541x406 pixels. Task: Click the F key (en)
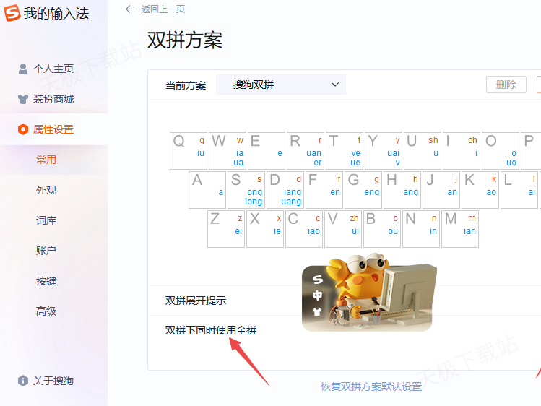(x=324, y=190)
